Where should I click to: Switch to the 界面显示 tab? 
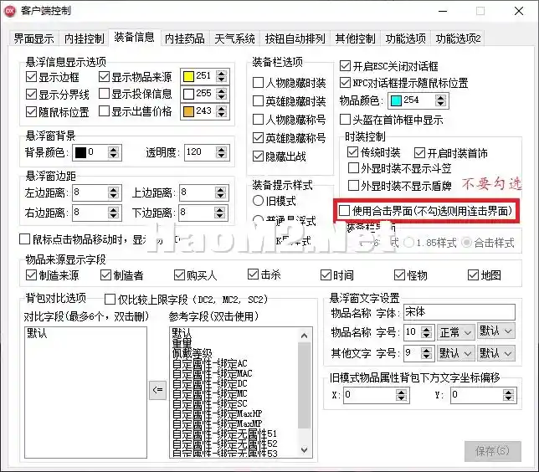(33, 38)
